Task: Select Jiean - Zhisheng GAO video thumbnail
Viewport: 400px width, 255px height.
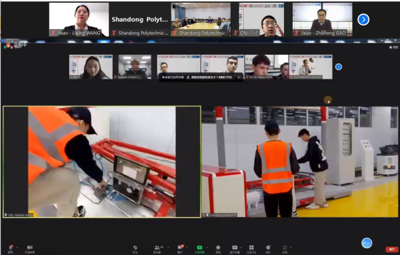Action: click(323, 20)
